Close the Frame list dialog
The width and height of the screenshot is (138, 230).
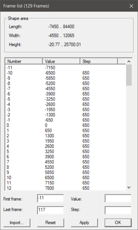pos(131,6)
